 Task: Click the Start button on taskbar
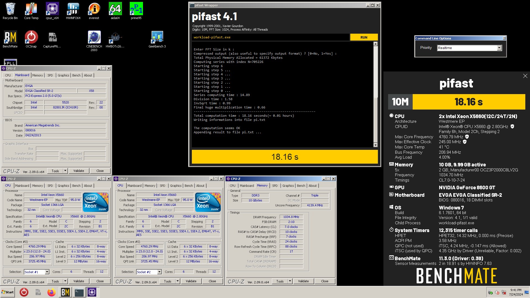coord(7,292)
